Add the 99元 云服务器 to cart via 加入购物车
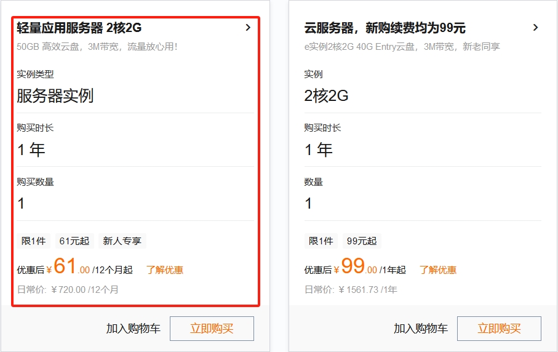The image size is (558, 352). pyautogui.click(x=421, y=329)
